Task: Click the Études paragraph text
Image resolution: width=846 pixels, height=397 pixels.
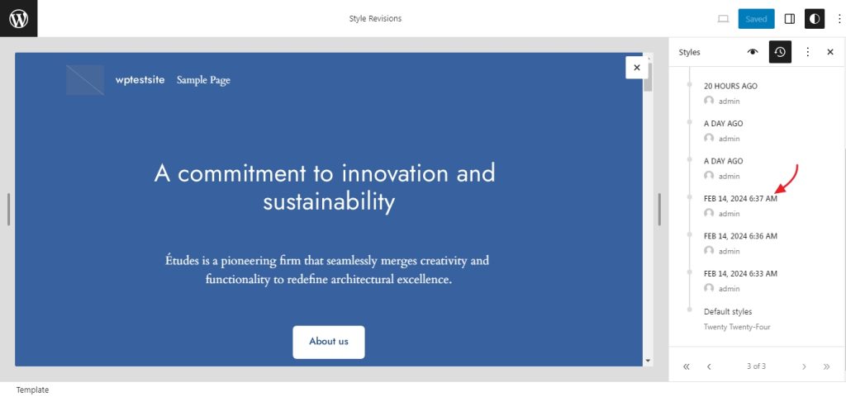Action: tap(327, 271)
